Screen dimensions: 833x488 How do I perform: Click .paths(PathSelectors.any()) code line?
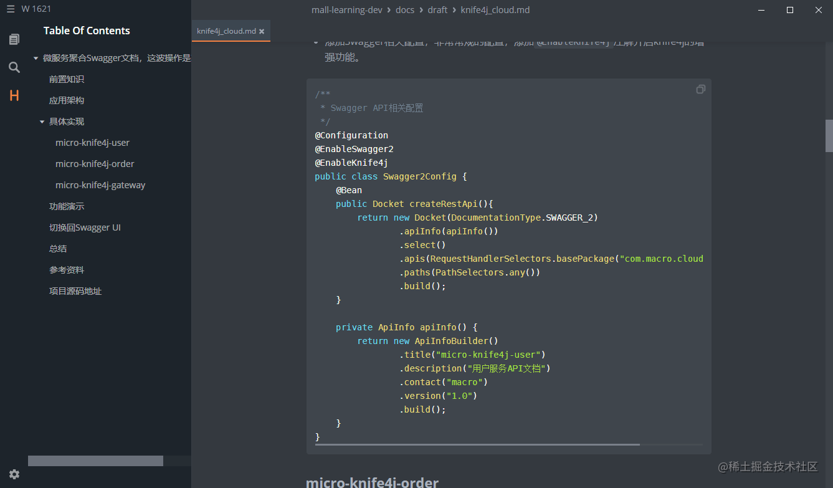tap(470, 272)
